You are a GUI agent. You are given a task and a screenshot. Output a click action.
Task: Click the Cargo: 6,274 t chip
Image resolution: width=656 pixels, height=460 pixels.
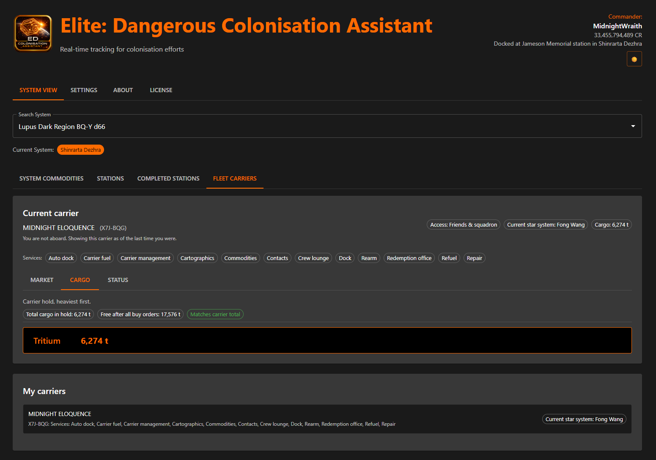pos(612,225)
